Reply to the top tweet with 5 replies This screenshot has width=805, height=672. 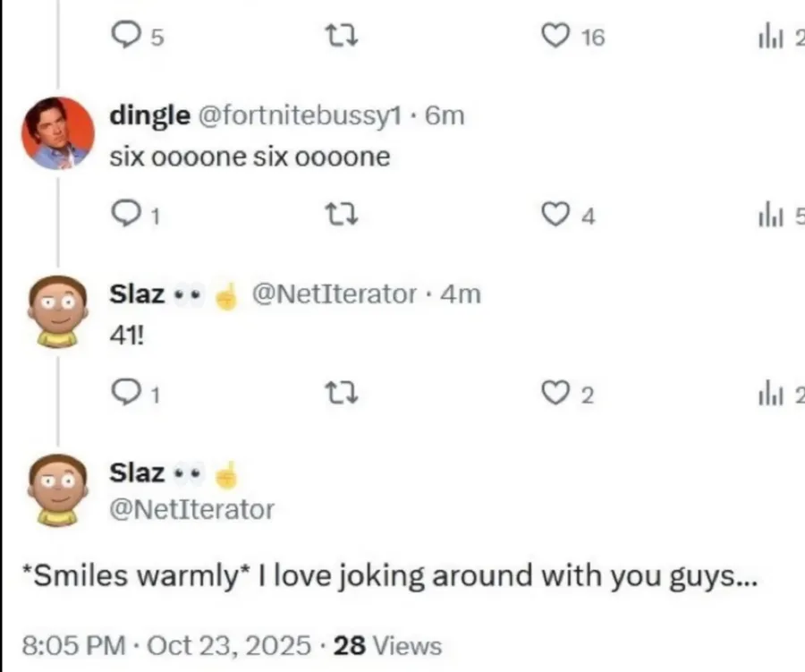(122, 36)
